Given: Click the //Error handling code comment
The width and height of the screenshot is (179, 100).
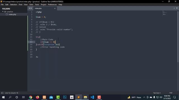Looking at the screenshot, I should tap(52, 47).
